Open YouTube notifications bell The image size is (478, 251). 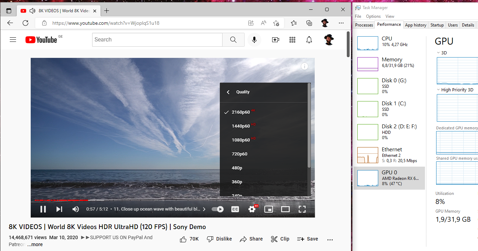coord(309,40)
